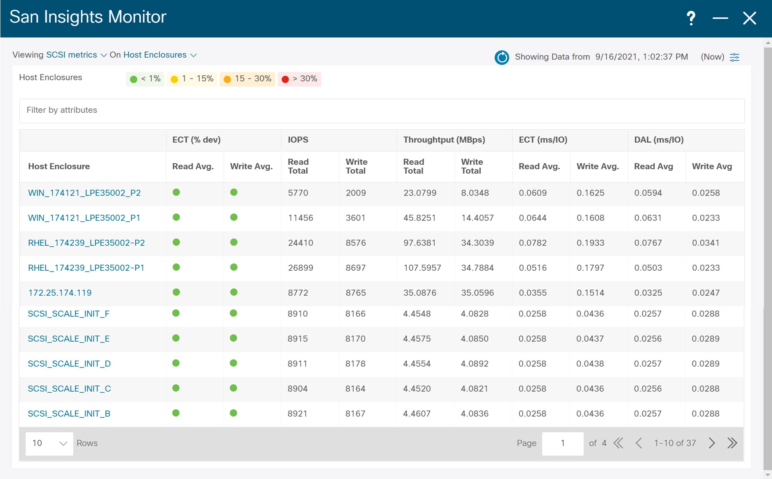The height and width of the screenshot is (479, 772).
Task: Click Read Avg. green dot for SCSI_SCALE_INIT_D
Action: click(x=175, y=363)
